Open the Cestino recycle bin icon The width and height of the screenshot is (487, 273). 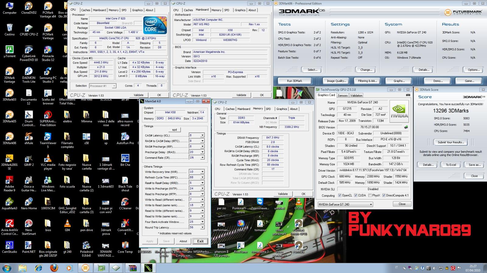click(9, 30)
